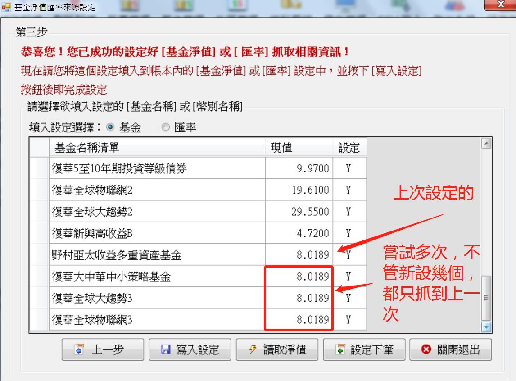The width and height of the screenshot is (516, 381).
Task: Click row header of 復華5至10年期投資等級債券
Action: tap(40, 168)
